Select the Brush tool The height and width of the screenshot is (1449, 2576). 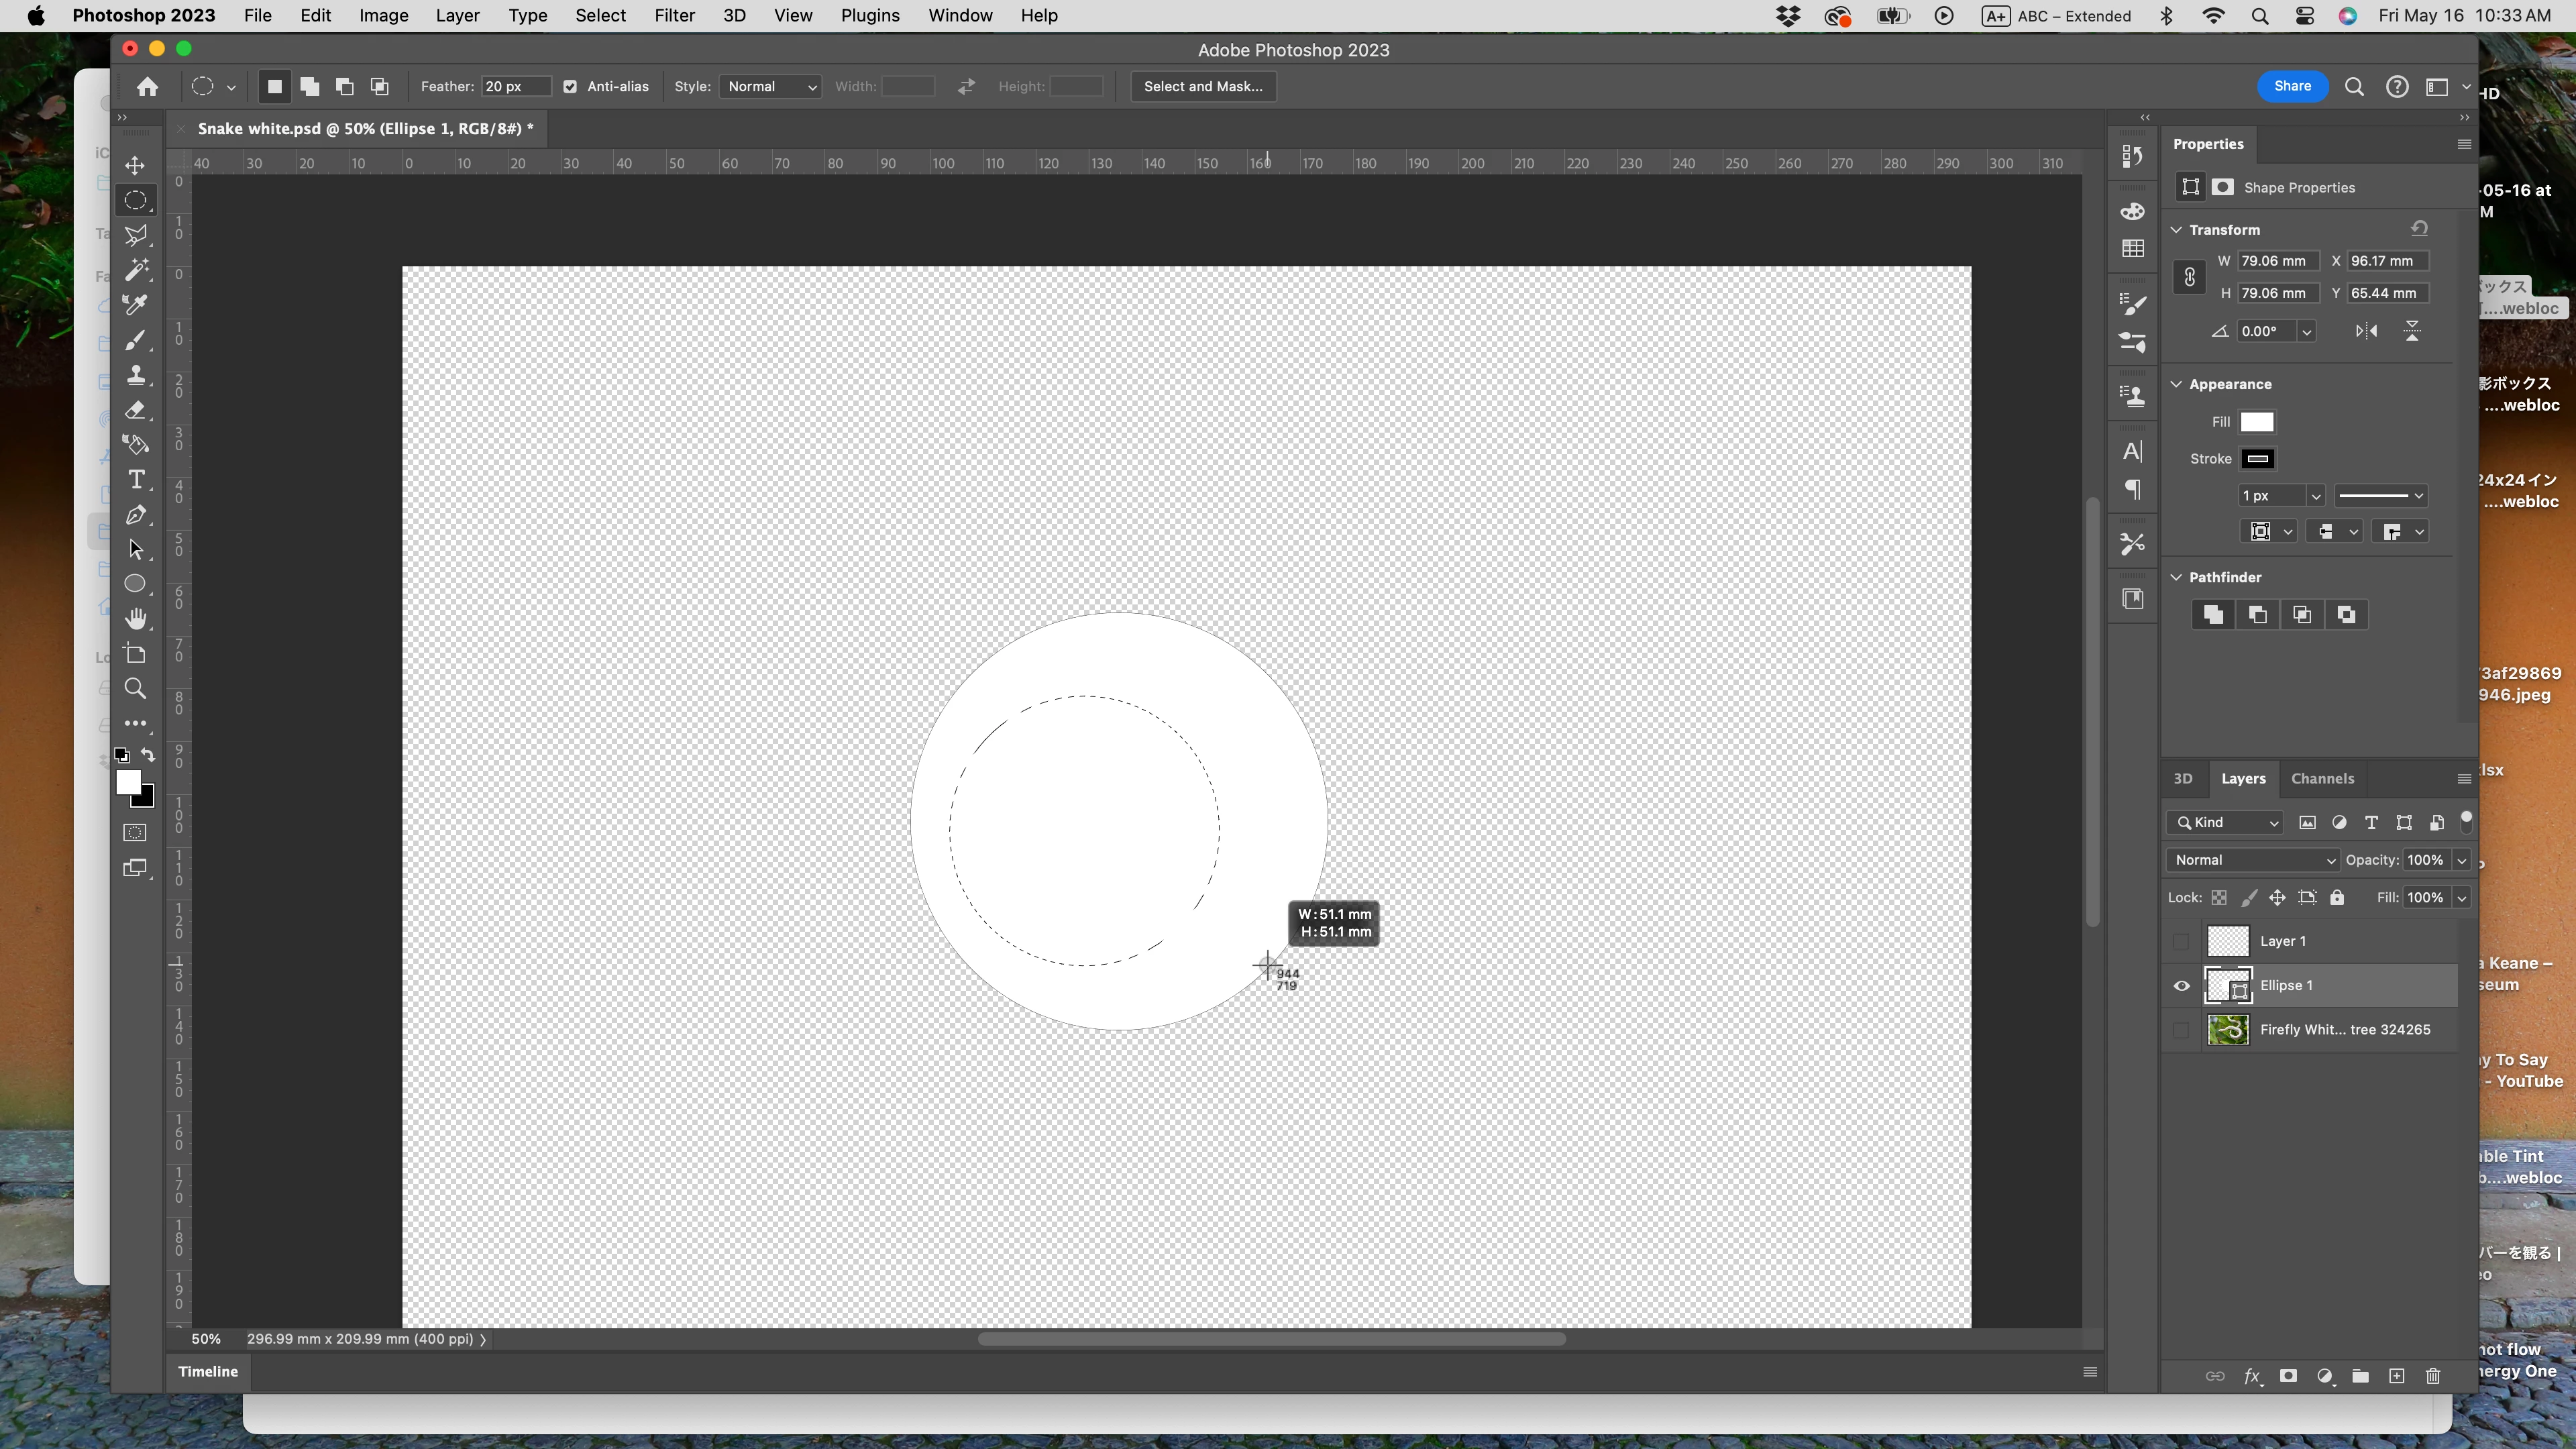pyautogui.click(x=135, y=340)
